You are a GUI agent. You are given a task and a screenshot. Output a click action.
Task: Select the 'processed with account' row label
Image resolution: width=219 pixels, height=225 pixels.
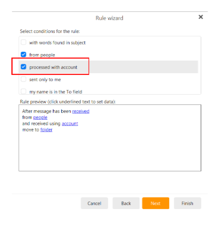click(x=53, y=67)
